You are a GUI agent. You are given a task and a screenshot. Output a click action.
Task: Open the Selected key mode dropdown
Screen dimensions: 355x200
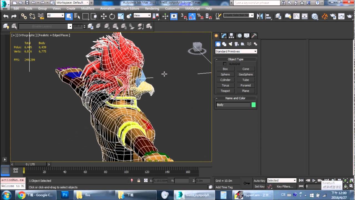tap(282, 181)
